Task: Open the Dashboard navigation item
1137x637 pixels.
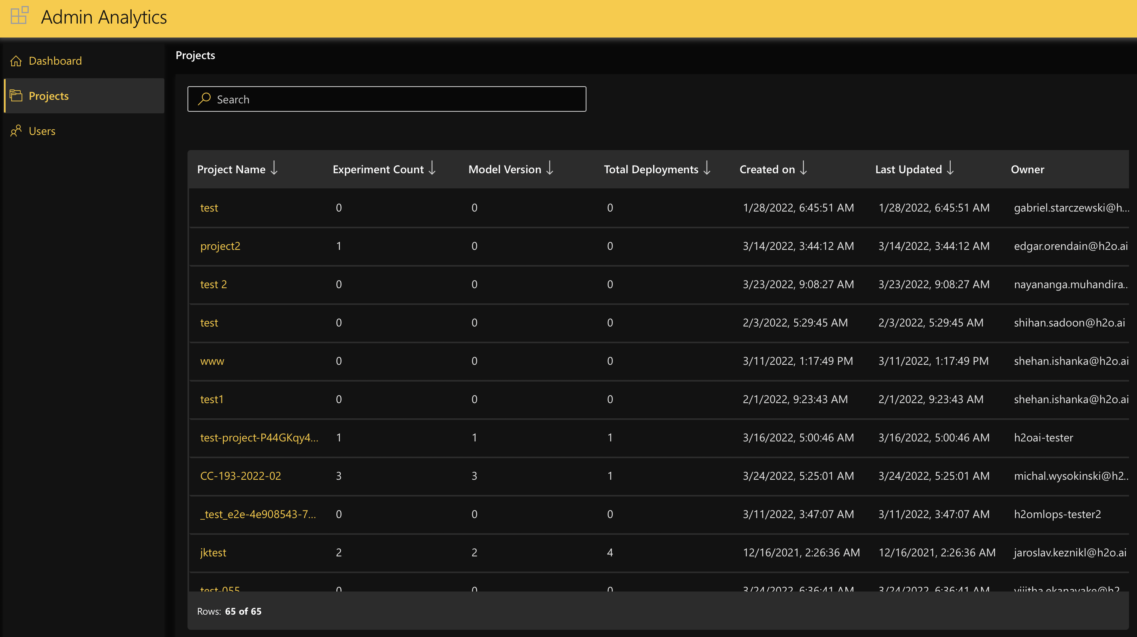Action: coord(55,61)
